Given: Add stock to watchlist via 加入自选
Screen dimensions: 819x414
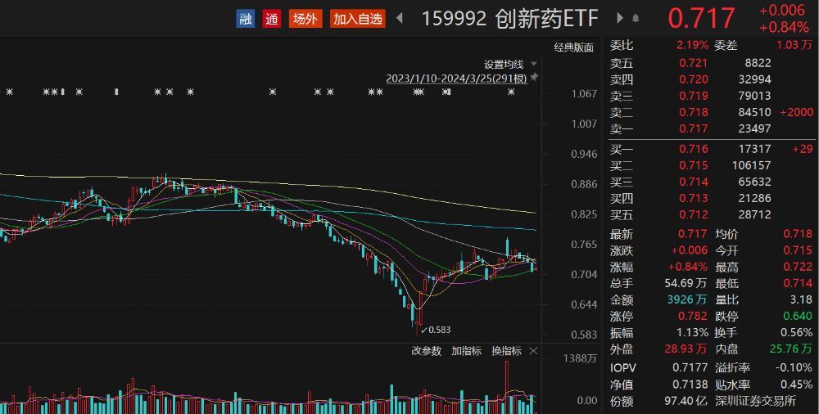Looking at the screenshot, I should point(358,19).
